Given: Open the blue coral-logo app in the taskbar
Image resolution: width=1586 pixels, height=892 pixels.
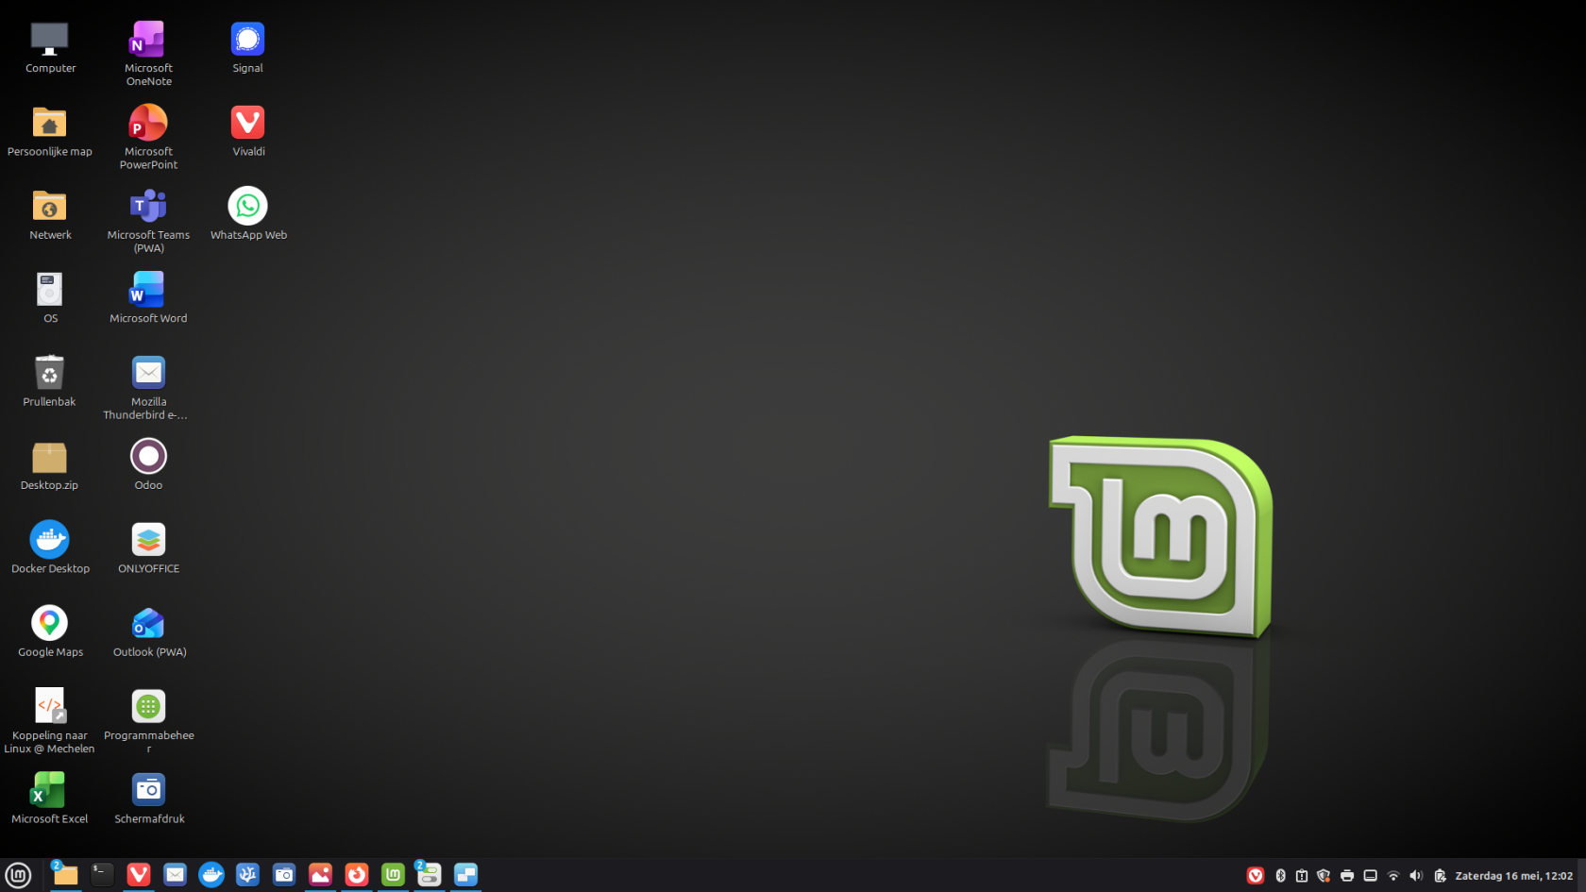Looking at the screenshot, I should point(247,875).
